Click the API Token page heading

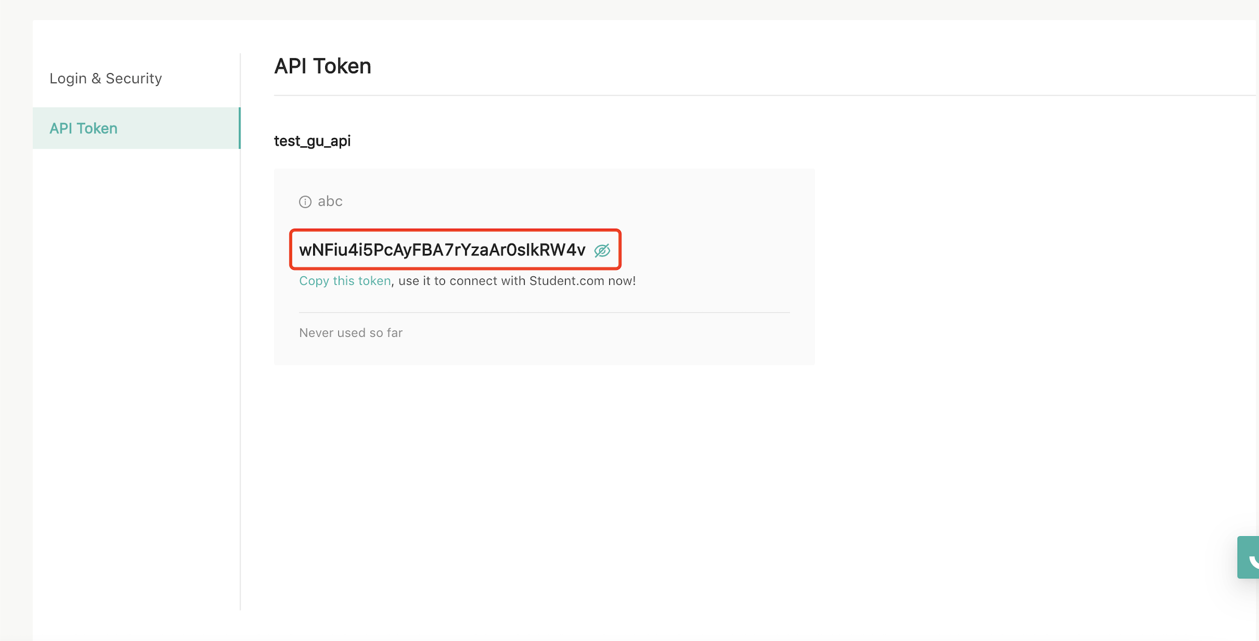coord(322,67)
